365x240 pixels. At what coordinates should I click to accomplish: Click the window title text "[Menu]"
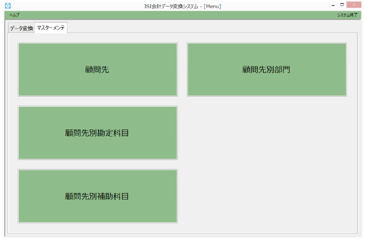[212, 6]
